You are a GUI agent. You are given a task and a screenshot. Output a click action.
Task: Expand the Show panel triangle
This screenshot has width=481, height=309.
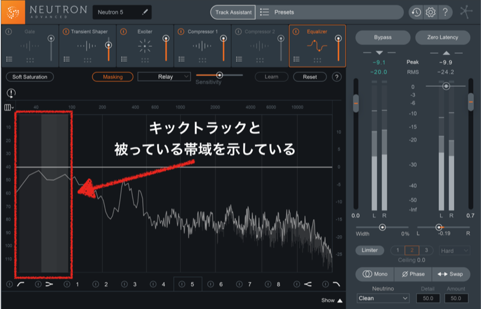click(x=340, y=301)
